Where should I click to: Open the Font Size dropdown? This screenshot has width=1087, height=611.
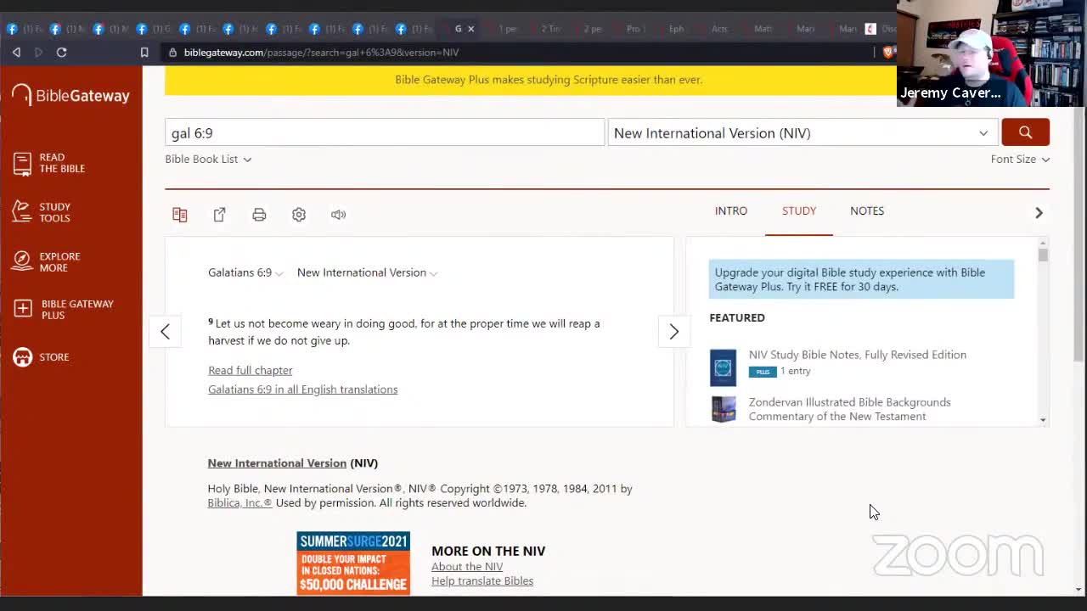pyautogui.click(x=1020, y=160)
